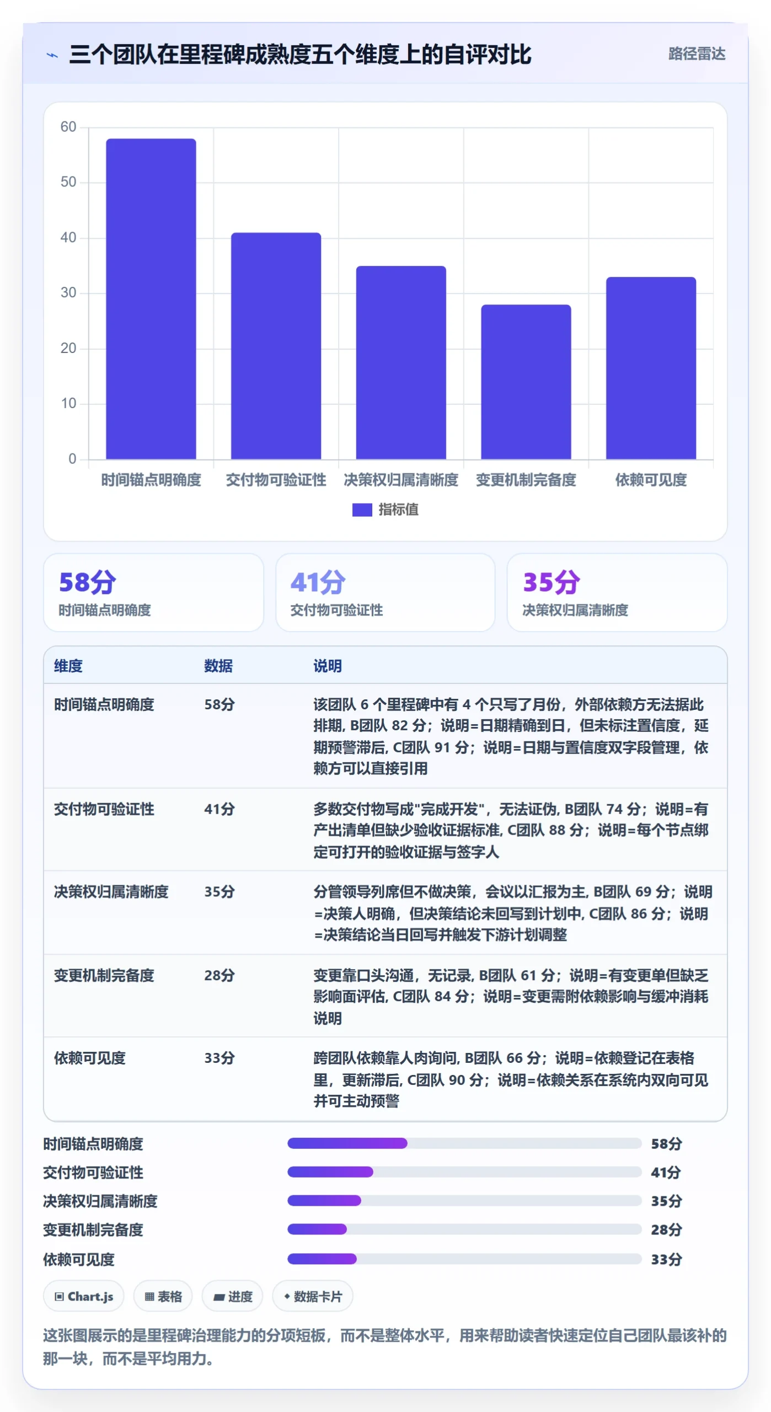
Task: Click the 依赖可见度 progress bar at 33分
Action: pyautogui.click(x=464, y=1259)
